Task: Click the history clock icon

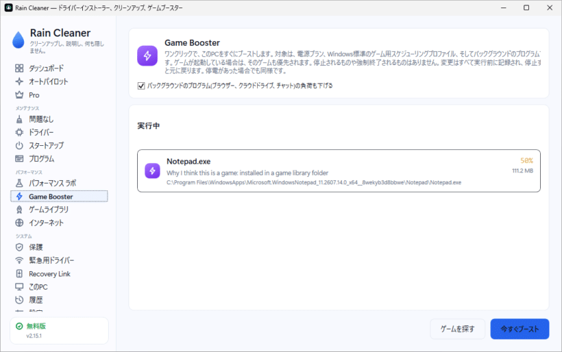Action: [x=19, y=300]
